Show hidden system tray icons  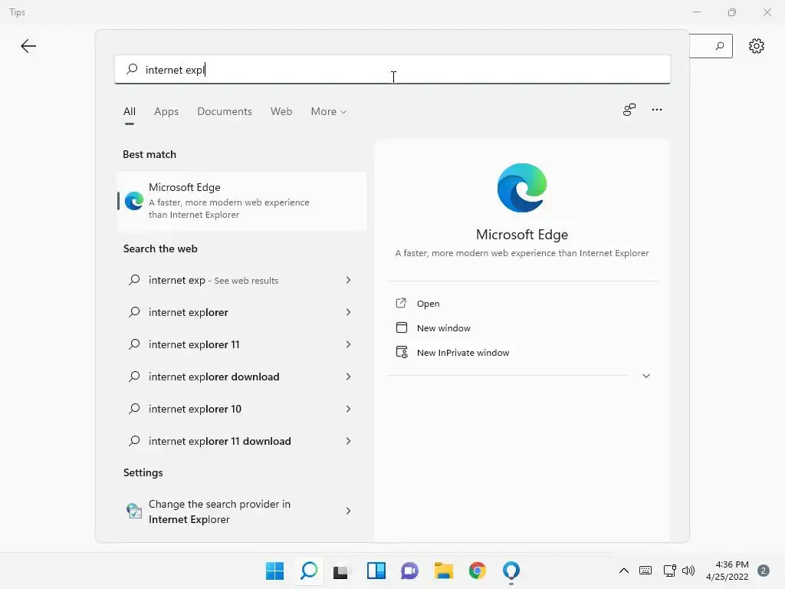point(624,571)
